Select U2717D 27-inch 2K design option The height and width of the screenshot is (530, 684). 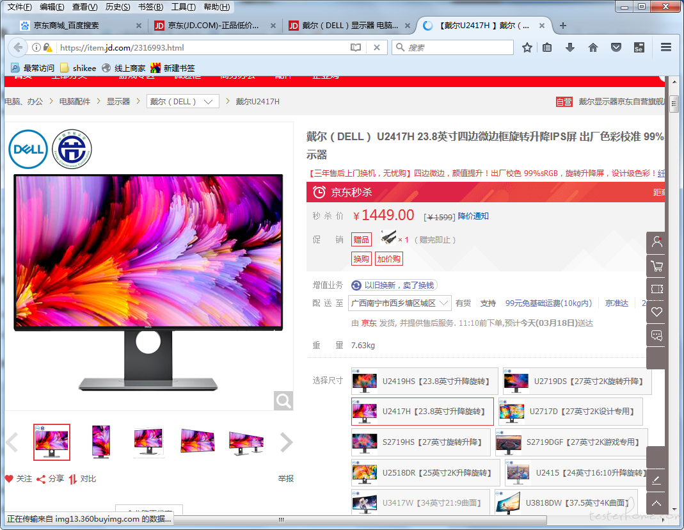pos(571,412)
